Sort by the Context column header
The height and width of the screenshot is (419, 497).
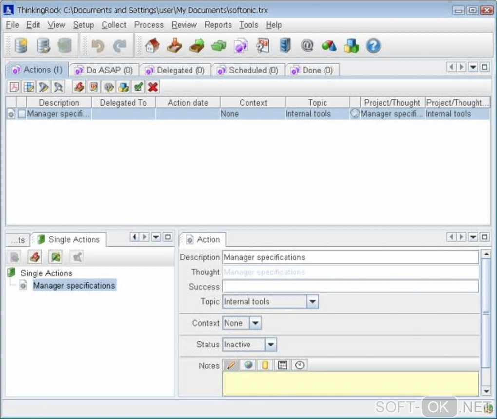pos(253,103)
